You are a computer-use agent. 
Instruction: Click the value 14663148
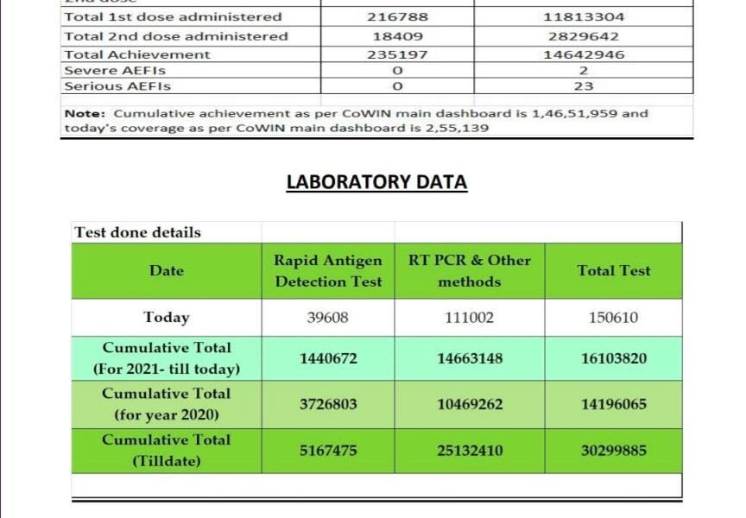coord(470,358)
